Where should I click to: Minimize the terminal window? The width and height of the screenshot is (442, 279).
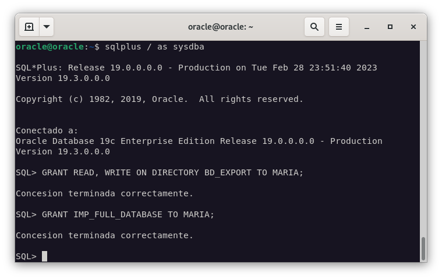(x=367, y=27)
